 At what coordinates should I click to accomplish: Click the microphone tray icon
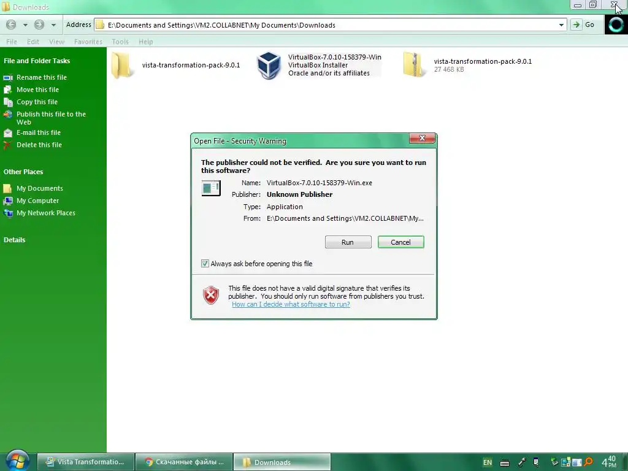click(x=522, y=462)
